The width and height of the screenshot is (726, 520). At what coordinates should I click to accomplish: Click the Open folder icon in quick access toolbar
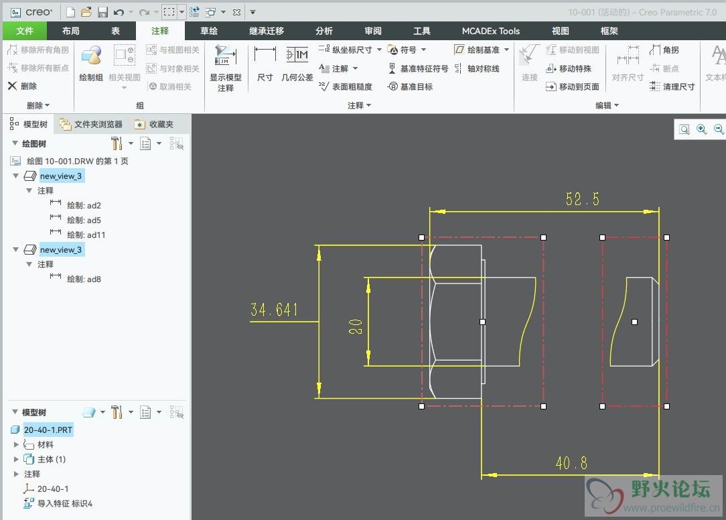coord(86,12)
